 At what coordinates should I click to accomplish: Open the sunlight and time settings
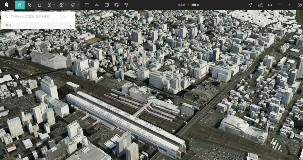(x=97, y=5)
